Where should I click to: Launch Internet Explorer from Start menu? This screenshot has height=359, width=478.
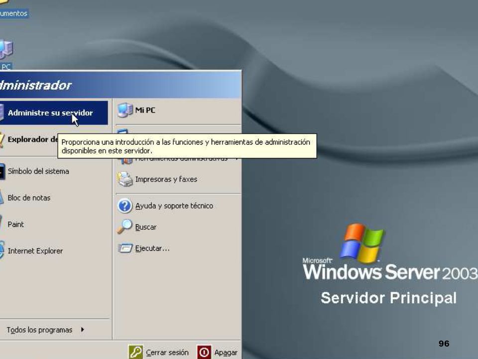pos(35,251)
